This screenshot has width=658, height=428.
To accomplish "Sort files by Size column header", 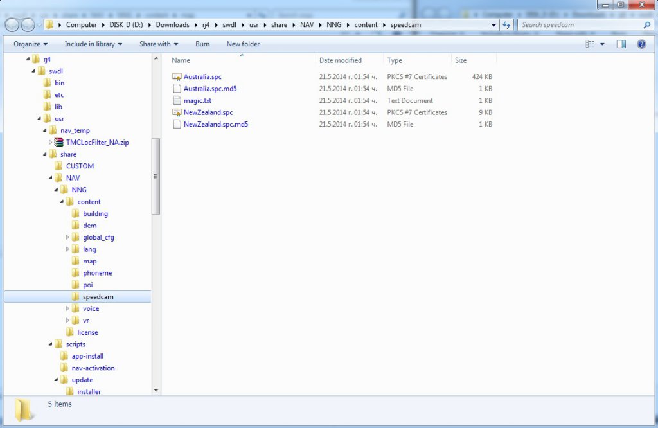I will 461,60.
